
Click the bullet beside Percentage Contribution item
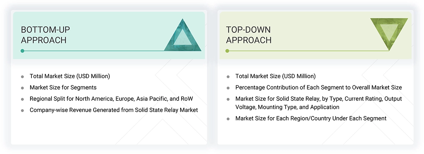(x=228, y=88)
